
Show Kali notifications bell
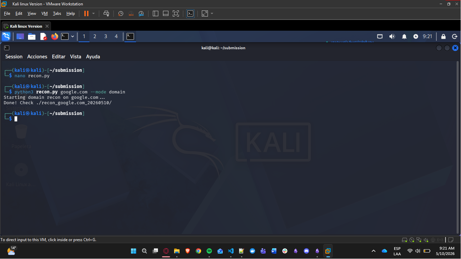(404, 36)
